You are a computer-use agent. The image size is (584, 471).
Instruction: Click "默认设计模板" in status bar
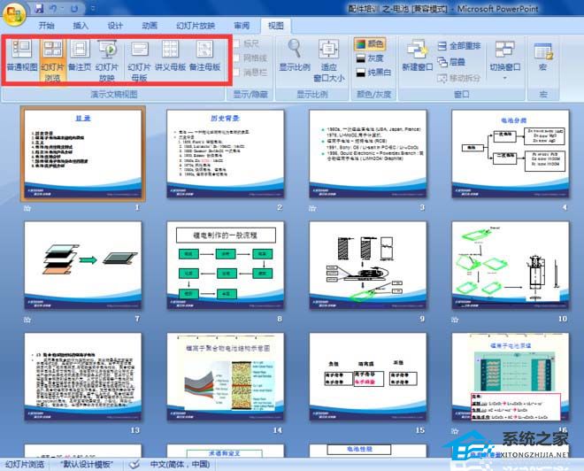click(x=86, y=464)
